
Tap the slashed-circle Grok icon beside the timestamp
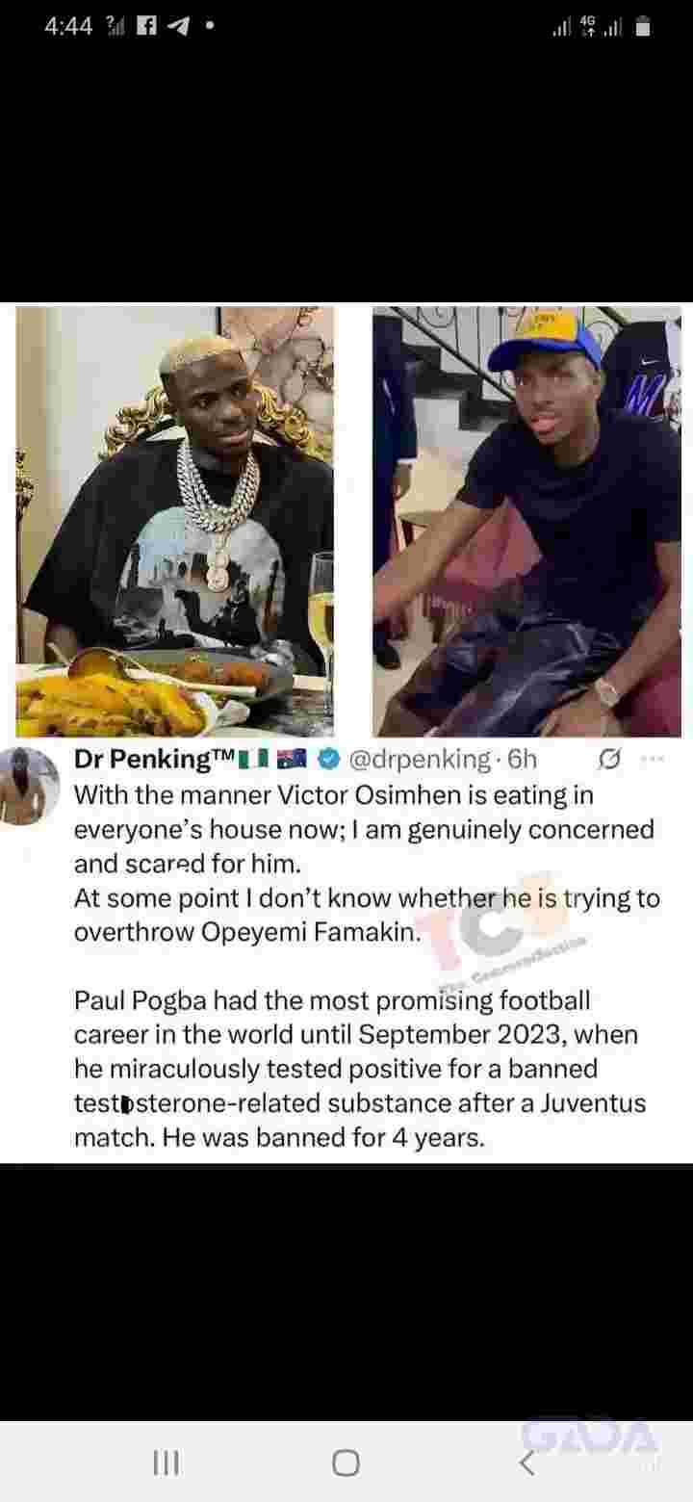[x=608, y=760]
